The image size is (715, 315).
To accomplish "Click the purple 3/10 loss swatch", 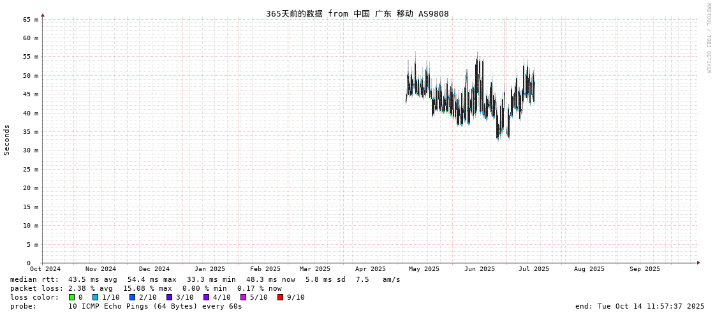I will pyautogui.click(x=169, y=297).
